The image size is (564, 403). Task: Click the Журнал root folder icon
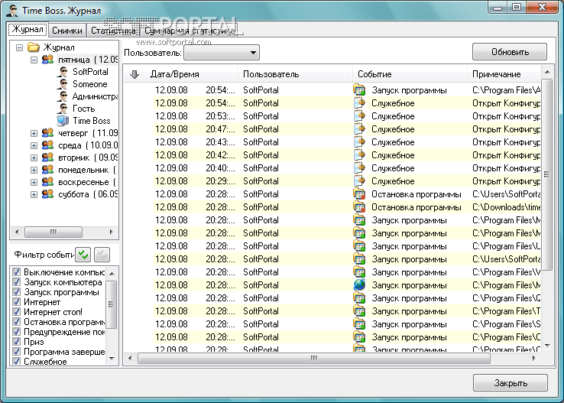(34, 47)
